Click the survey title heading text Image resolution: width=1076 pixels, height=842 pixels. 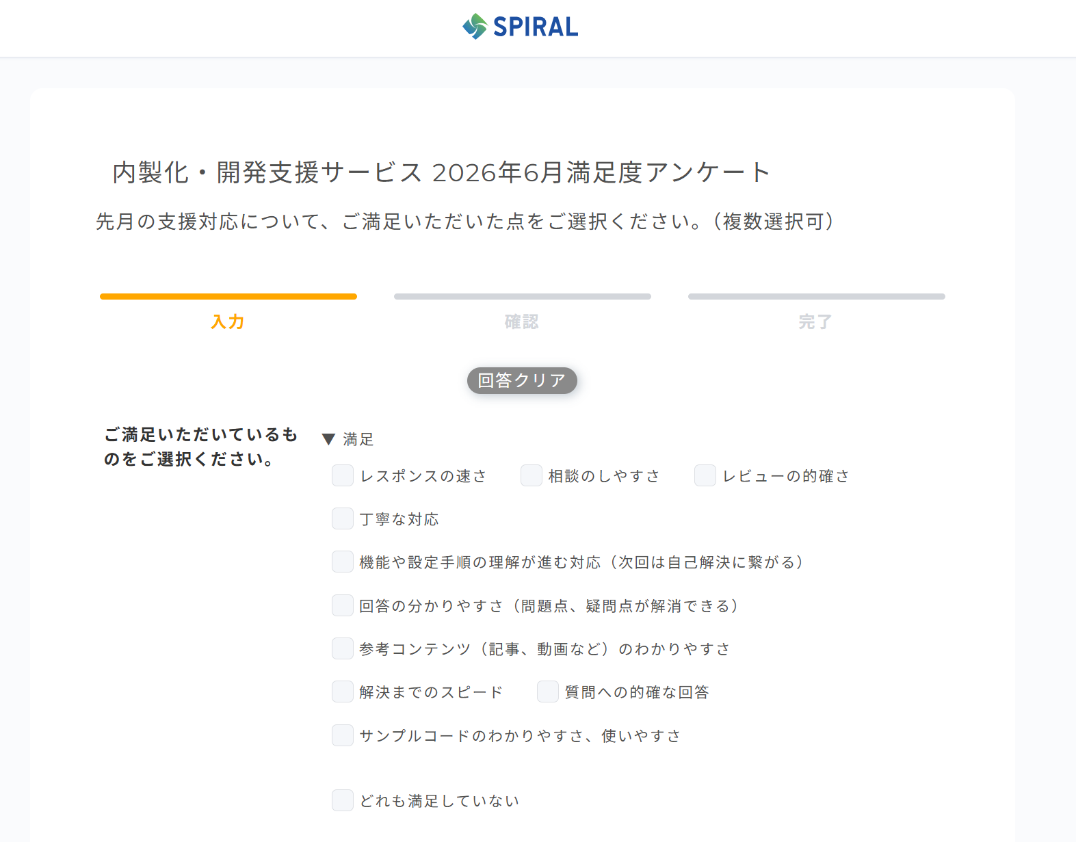442,172
